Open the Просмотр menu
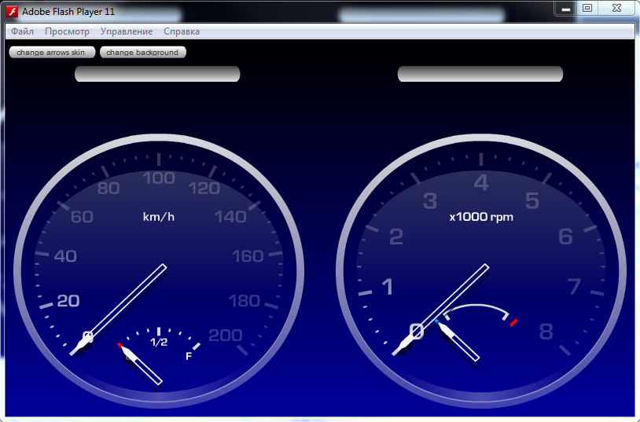This screenshot has width=640, height=422. click(x=67, y=31)
